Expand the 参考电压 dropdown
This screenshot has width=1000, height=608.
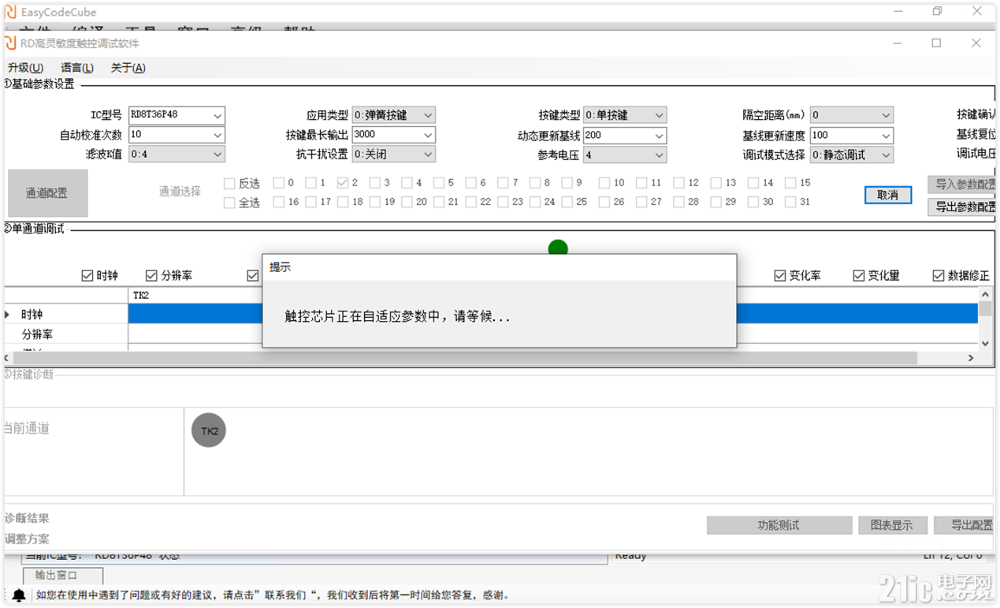659,155
